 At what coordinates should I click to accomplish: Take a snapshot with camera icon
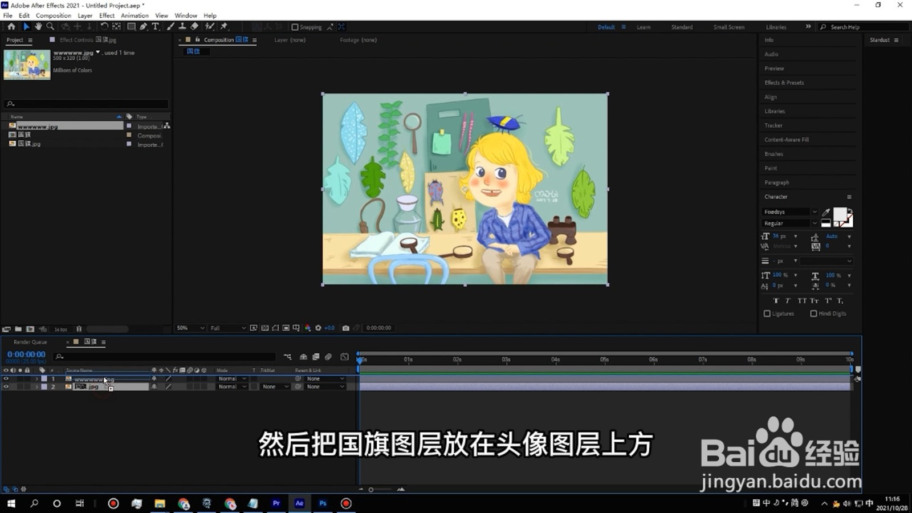click(345, 328)
